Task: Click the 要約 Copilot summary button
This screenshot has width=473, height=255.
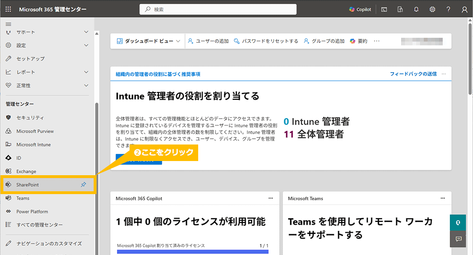Action: pos(359,41)
